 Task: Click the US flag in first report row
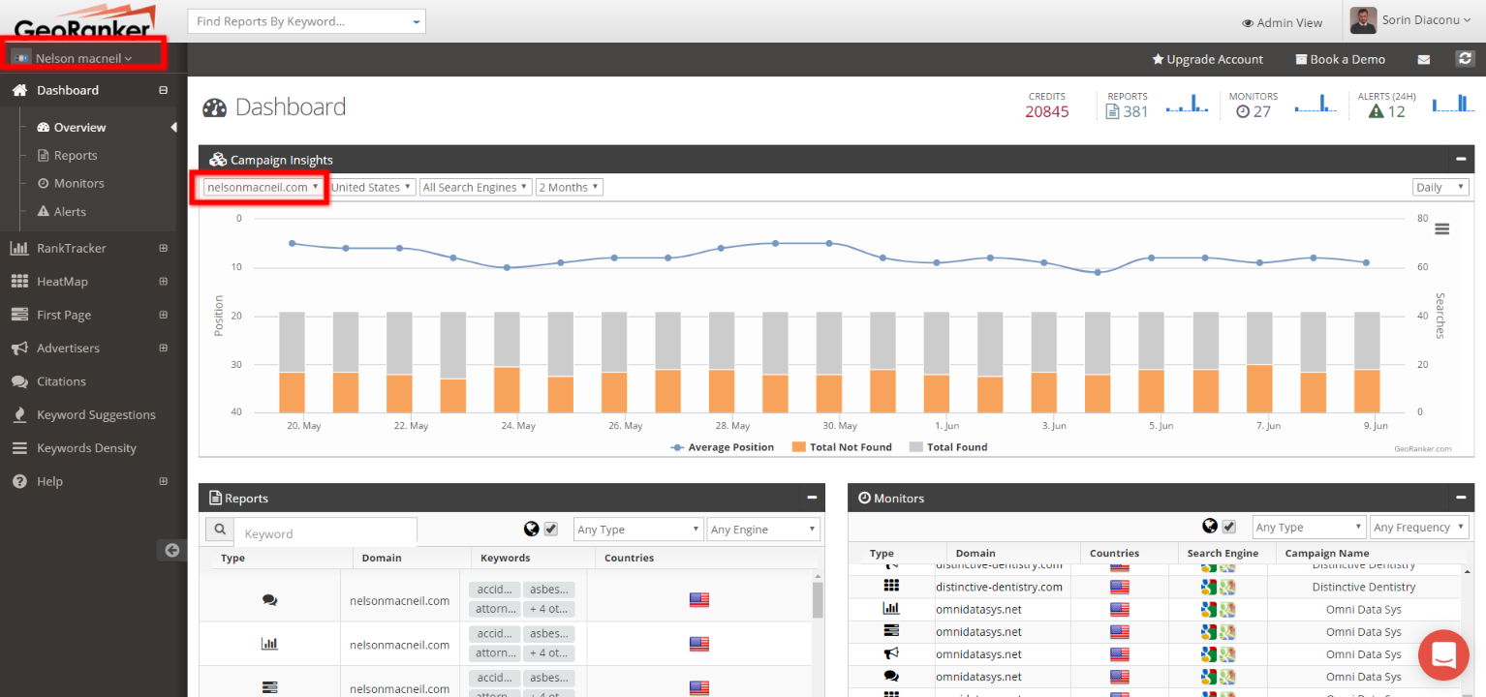(699, 600)
